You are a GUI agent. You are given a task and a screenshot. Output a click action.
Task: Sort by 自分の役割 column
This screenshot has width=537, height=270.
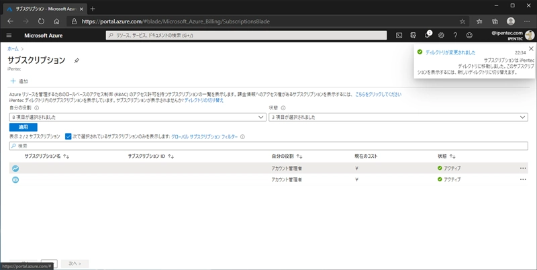(x=287, y=156)
